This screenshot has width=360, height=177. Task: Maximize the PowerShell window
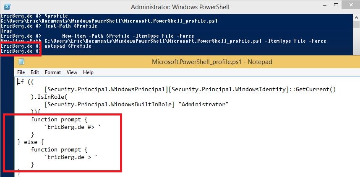pyautogui.click(x=336, y=5)
